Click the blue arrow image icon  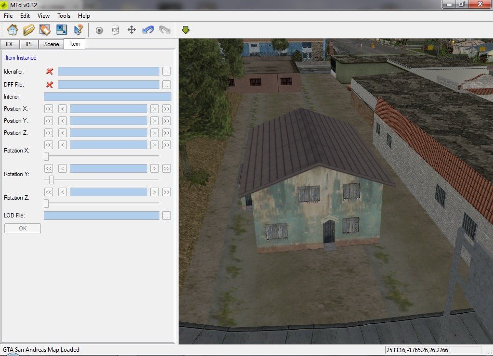coord(62,30)
